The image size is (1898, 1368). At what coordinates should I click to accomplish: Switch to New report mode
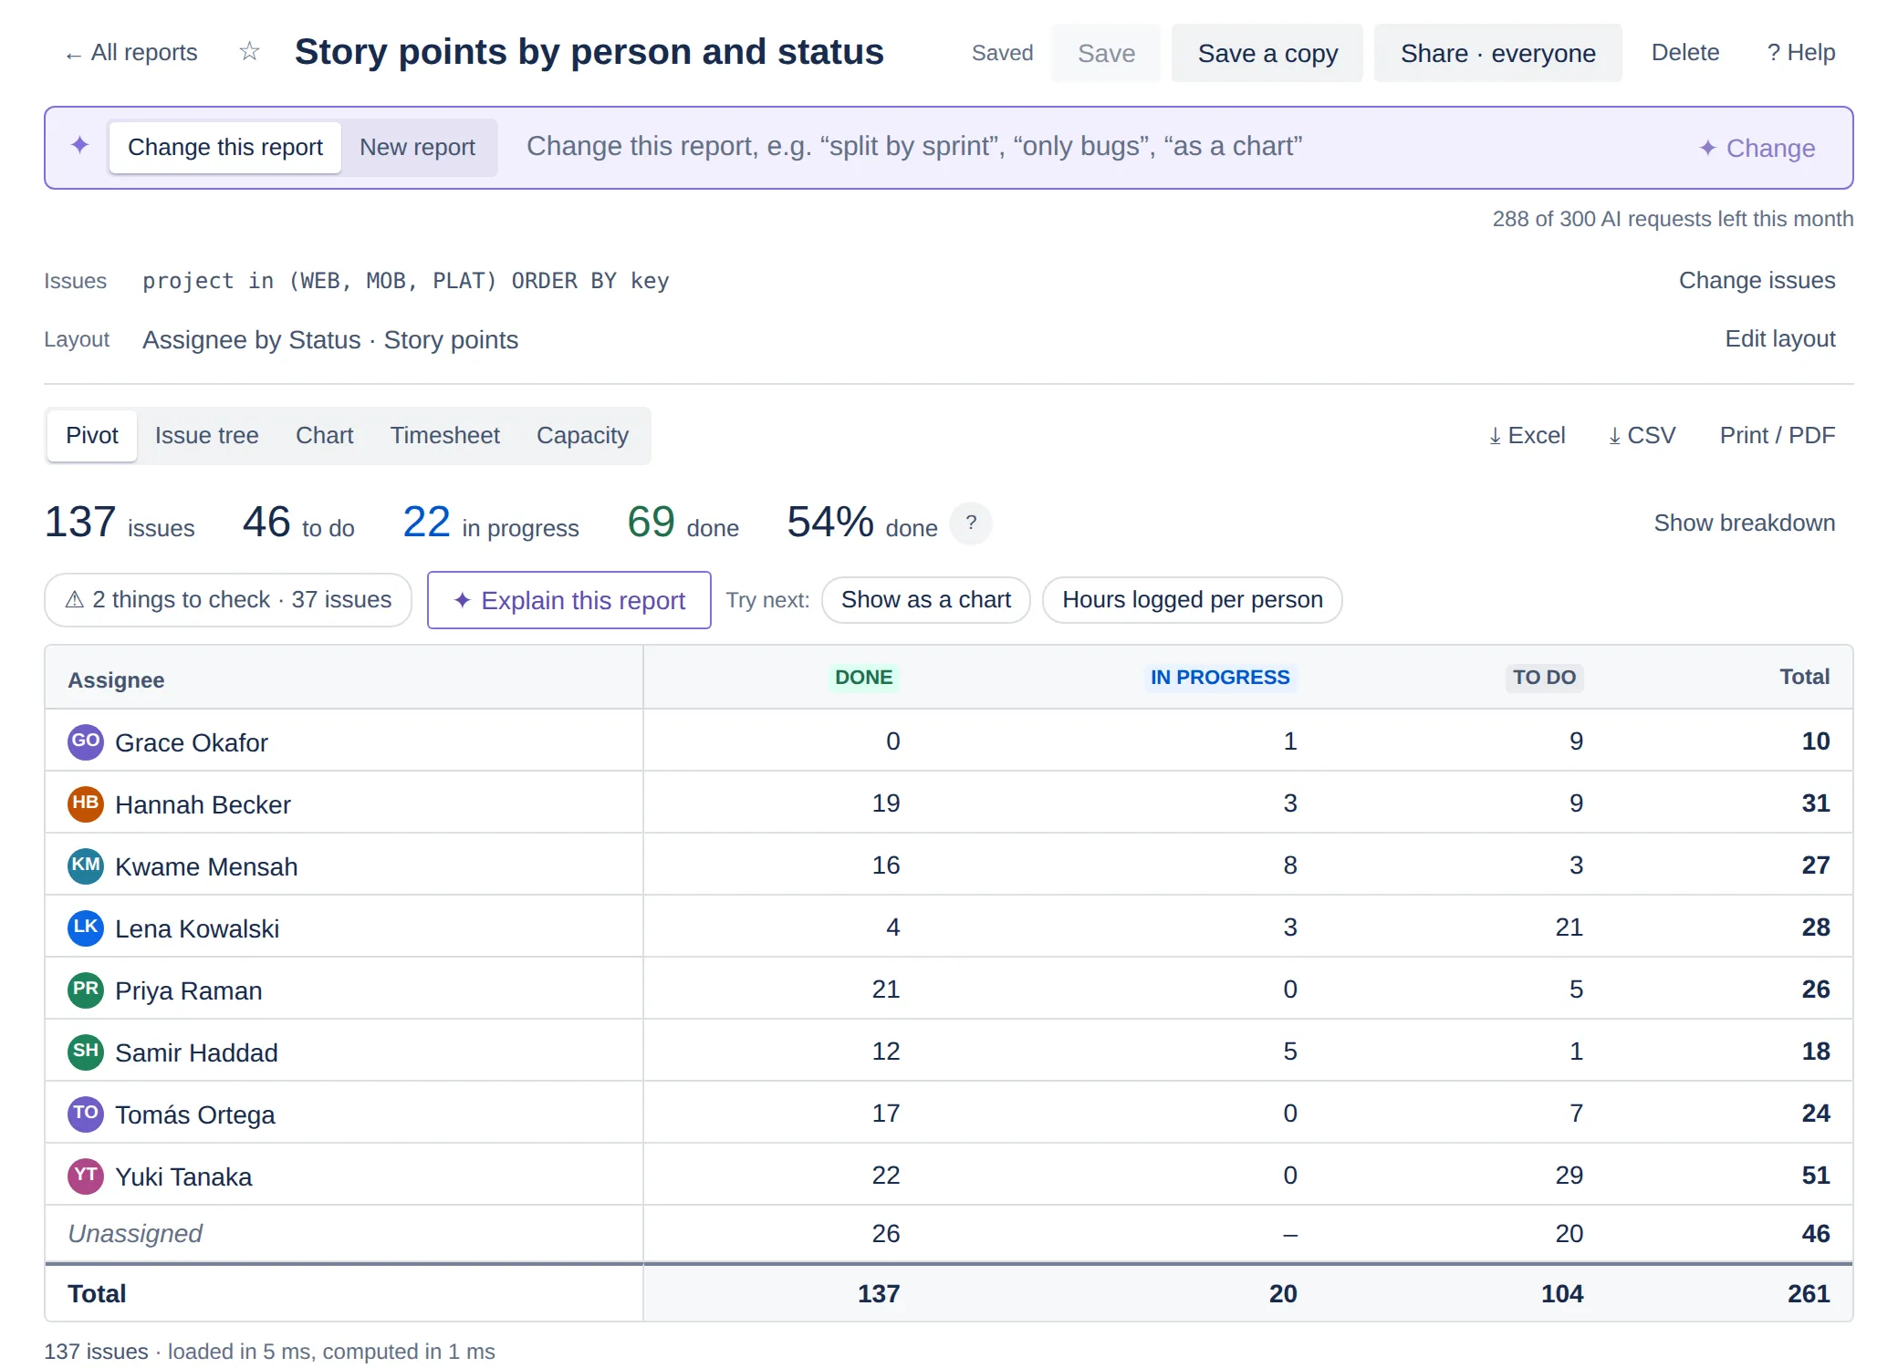tap(418, 148)
